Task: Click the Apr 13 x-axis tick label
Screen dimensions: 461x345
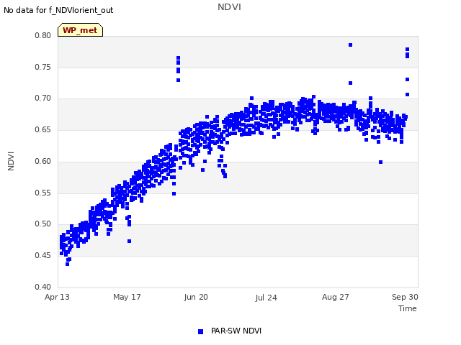Action: (57, 297)
